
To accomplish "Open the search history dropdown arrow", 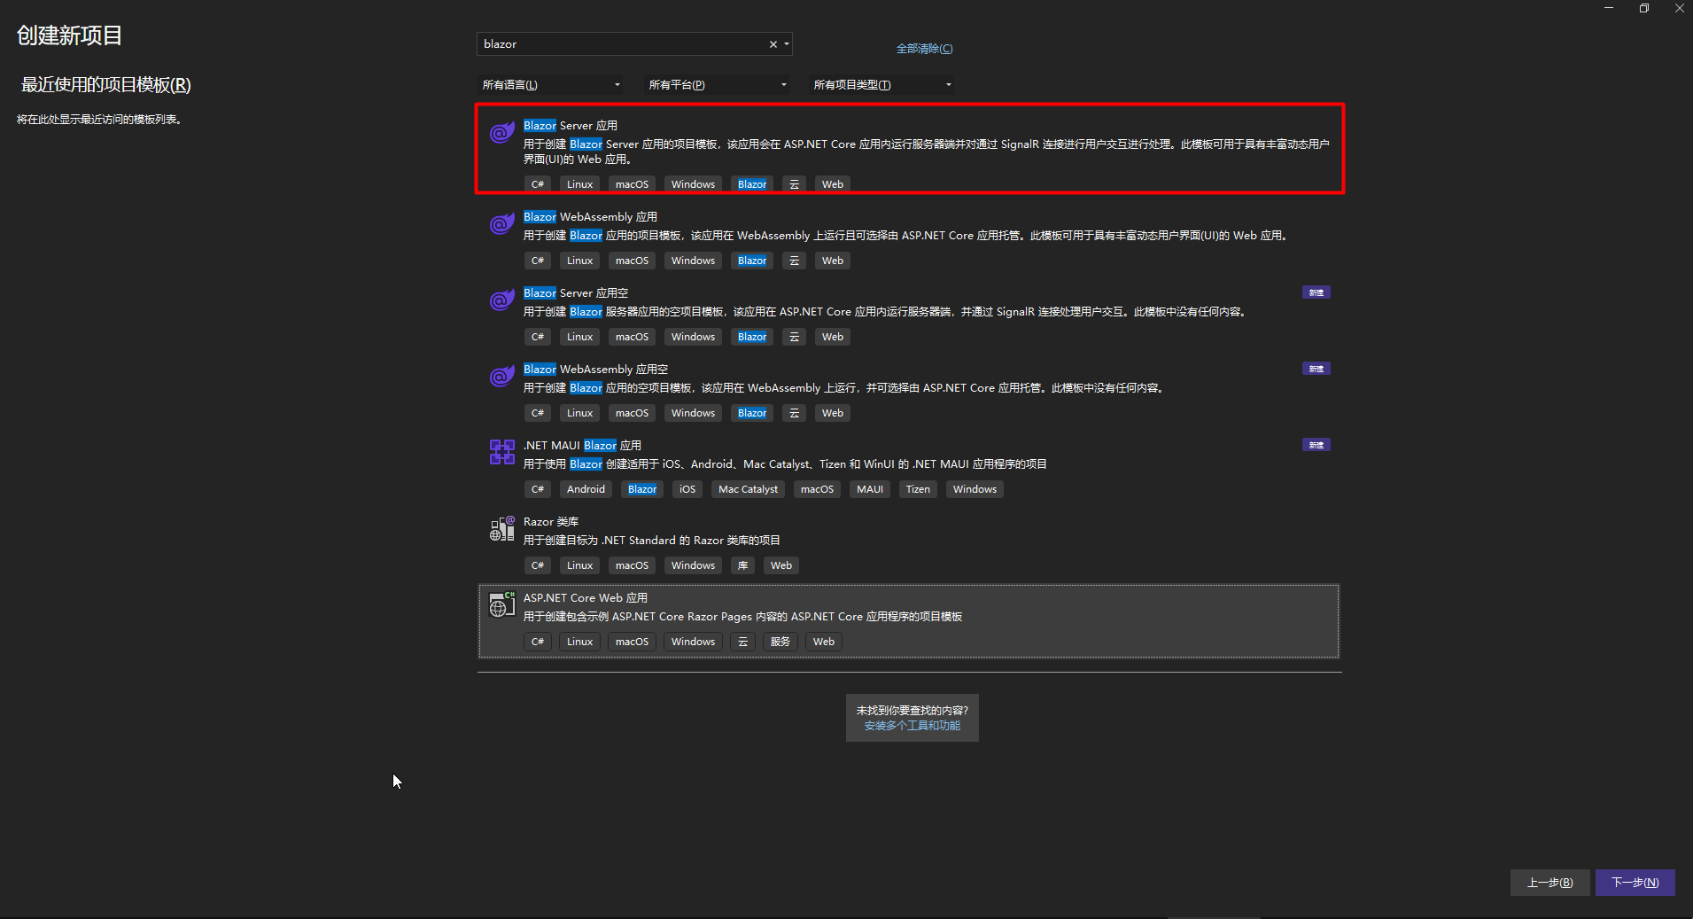I will coord(787,44).
